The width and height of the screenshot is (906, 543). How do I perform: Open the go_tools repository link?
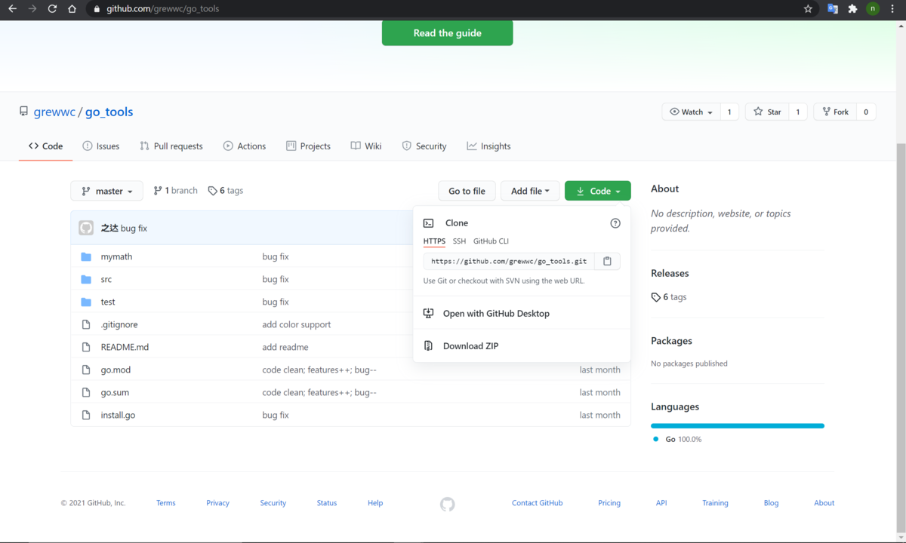pos(109,112)
